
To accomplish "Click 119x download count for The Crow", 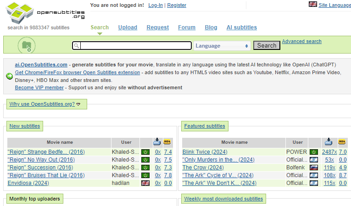I will tap(329, 168).
